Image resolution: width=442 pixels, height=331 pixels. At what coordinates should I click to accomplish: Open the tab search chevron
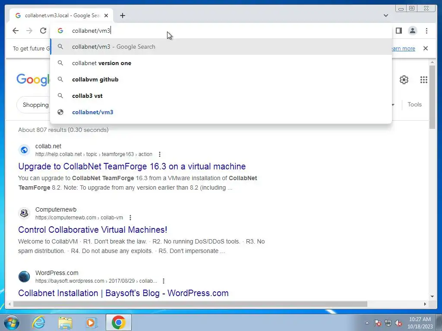tap(386, 16)
